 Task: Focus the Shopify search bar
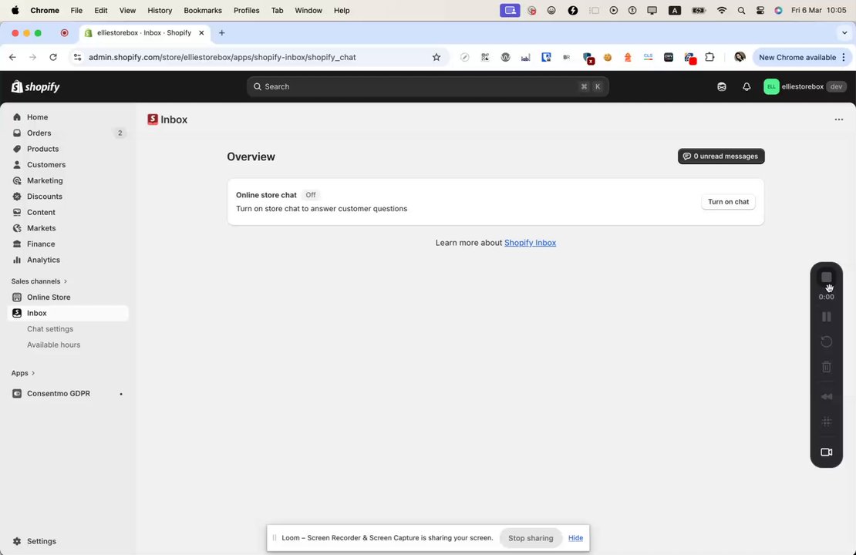pos(427,86)
